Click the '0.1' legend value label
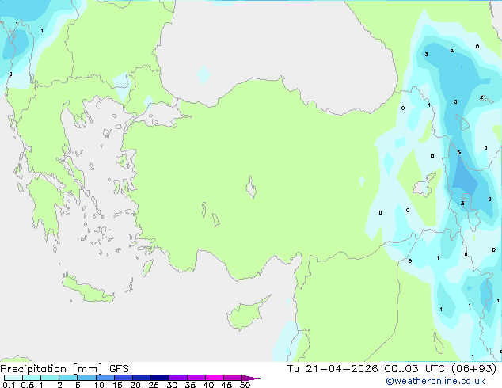This screenshot has width=502, height=388. pyautogui.click(x=9, y=385)
